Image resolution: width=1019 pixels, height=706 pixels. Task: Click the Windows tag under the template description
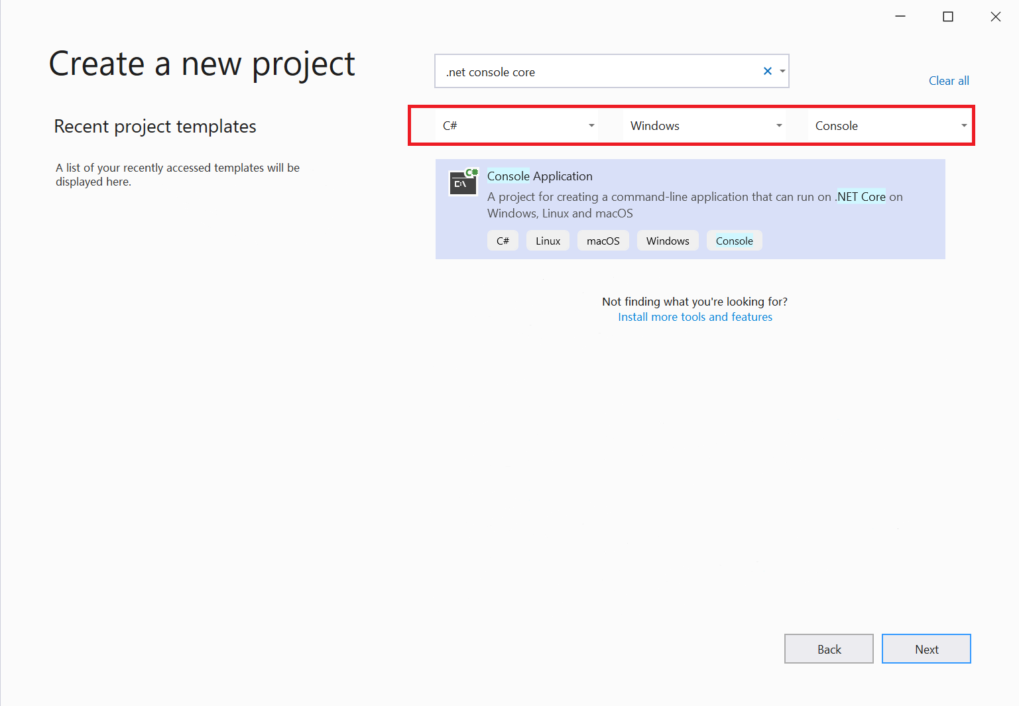click(668, 240)
